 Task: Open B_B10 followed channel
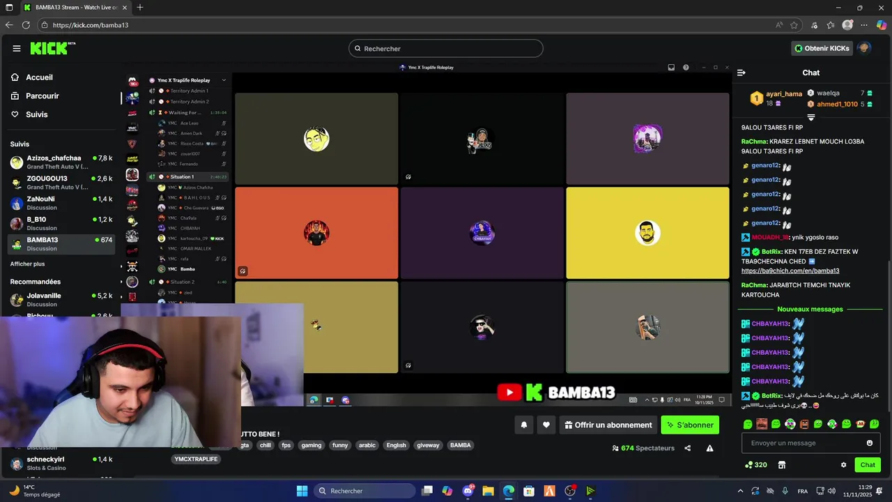point(61,223)
